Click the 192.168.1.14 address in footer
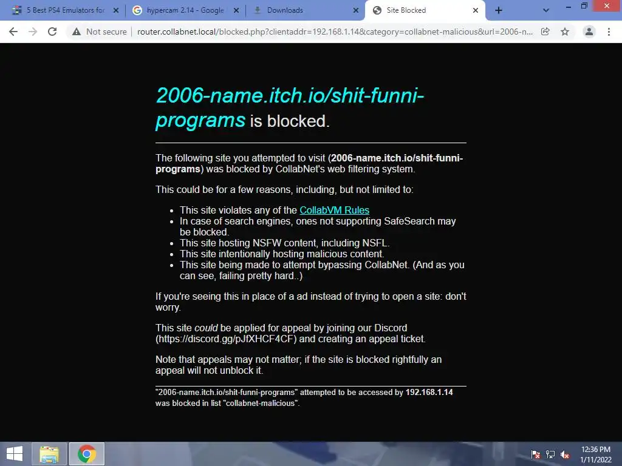Screen dimensions: 622x466 click(x=429, y=393)
